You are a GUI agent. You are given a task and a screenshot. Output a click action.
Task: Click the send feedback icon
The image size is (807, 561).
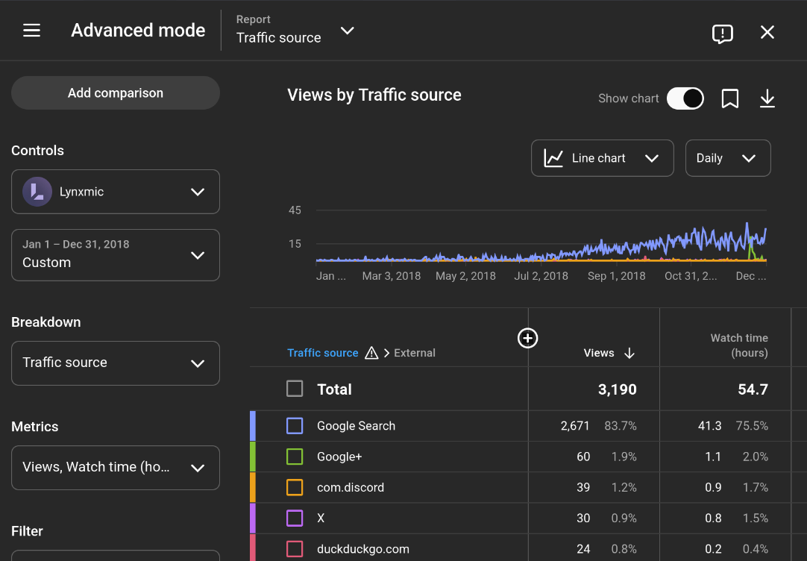tap(722, 33)
